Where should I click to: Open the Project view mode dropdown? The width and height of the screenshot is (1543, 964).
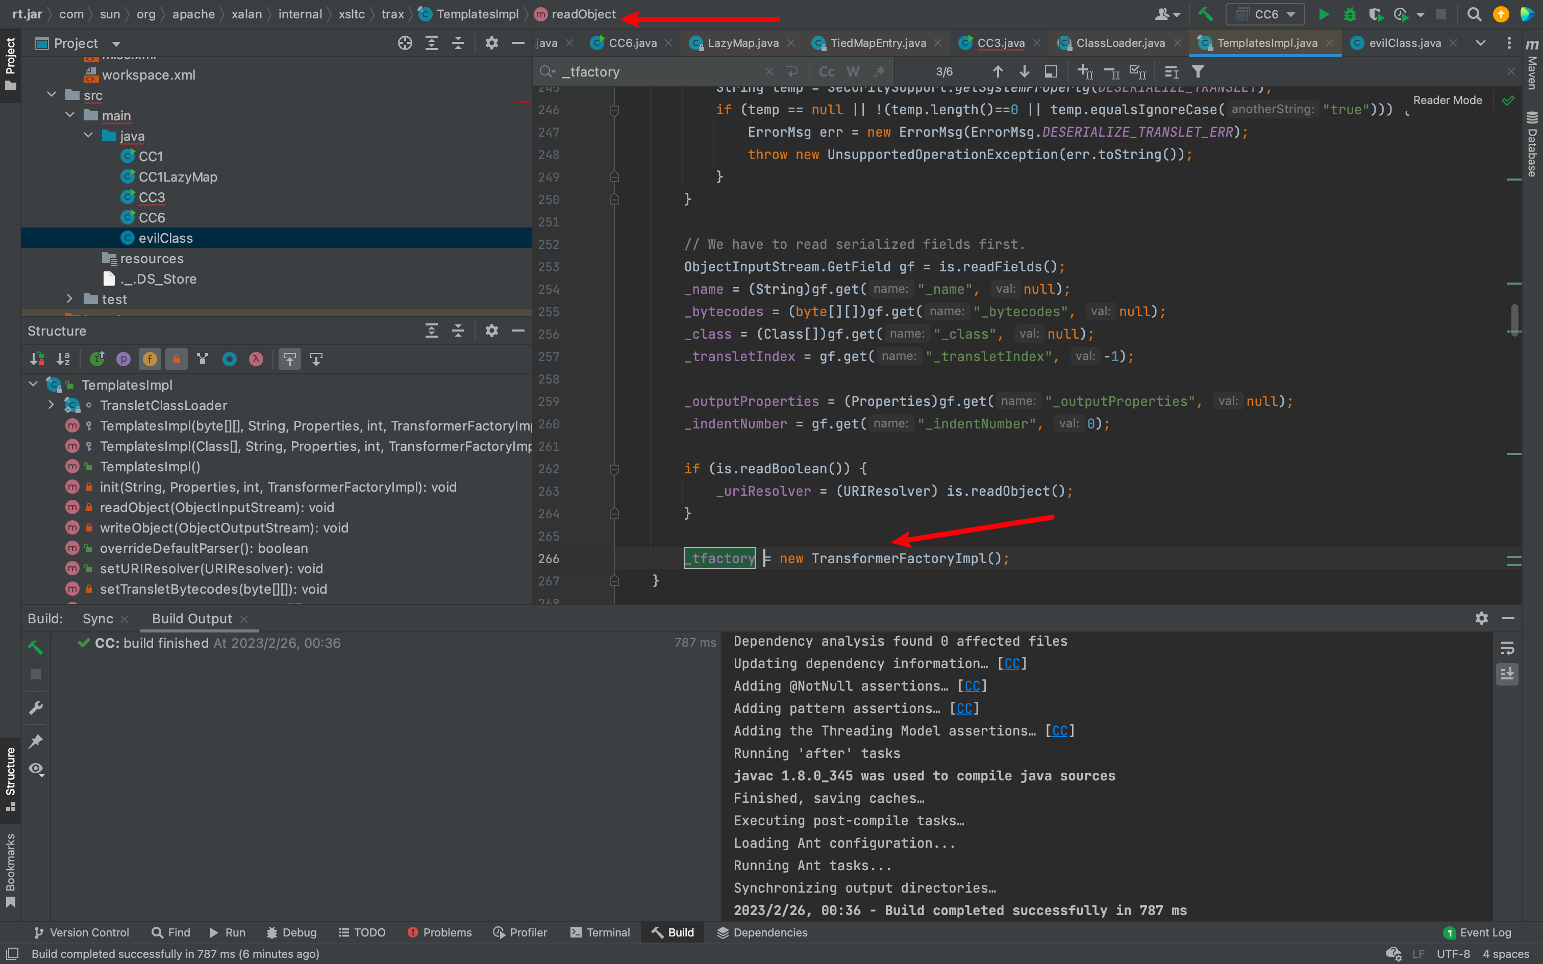pyautogui.click(x=116, y=43)
